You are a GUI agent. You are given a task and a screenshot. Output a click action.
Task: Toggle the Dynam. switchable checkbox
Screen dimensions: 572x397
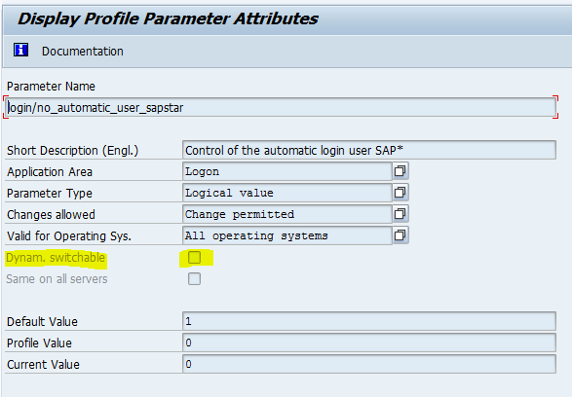[194, 258]
